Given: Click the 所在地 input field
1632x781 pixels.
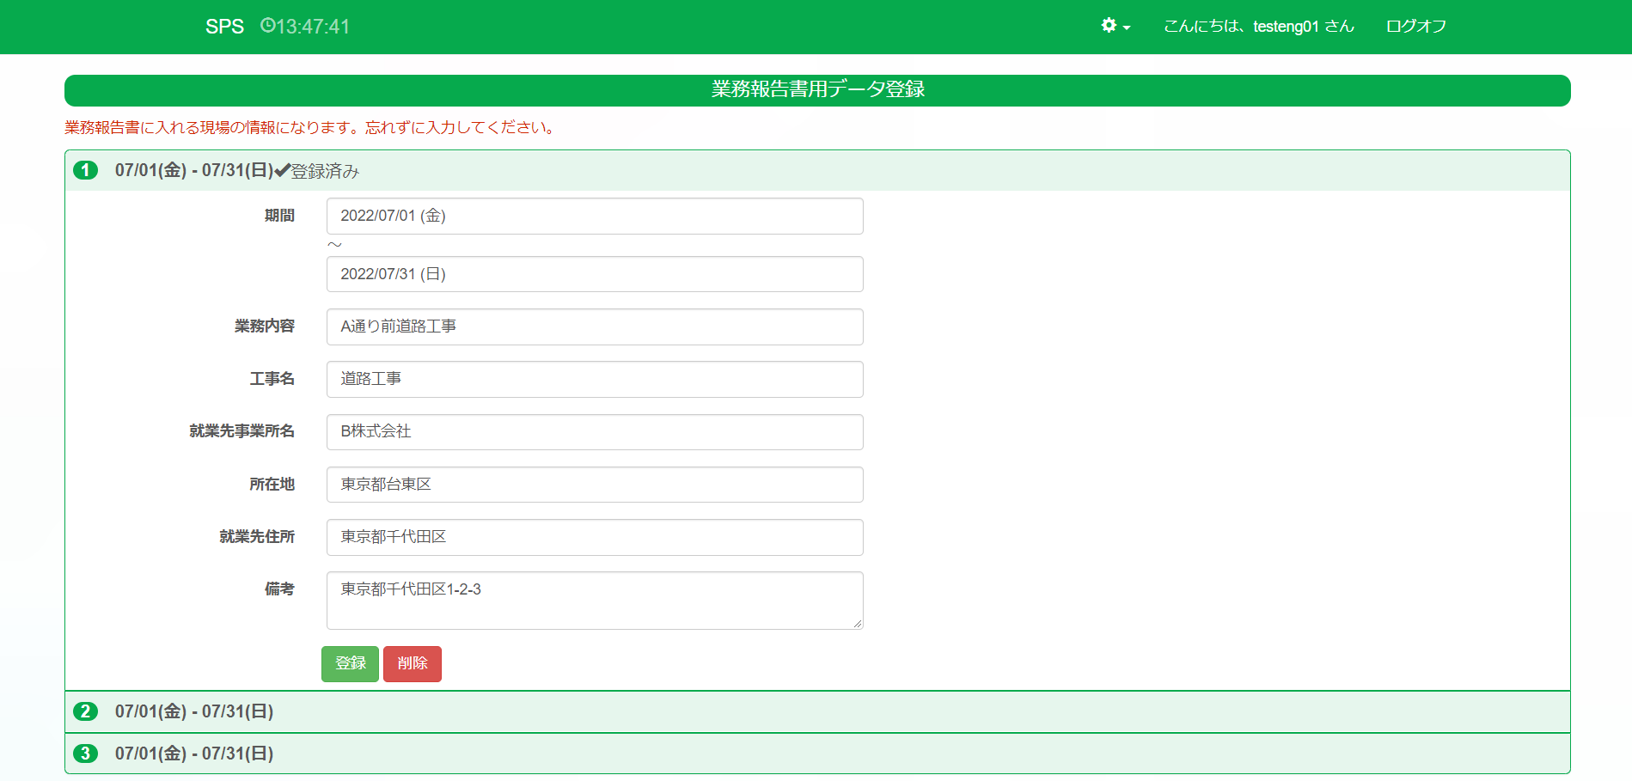Looking at the screenshot, I should [x=594, y=485].
